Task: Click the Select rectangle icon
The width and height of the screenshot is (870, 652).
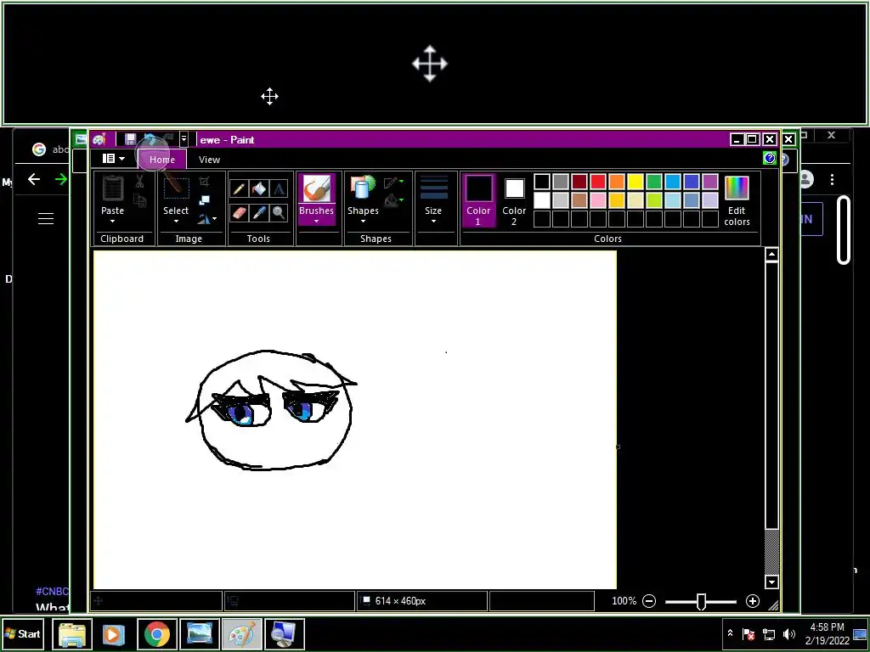Action: point(176,188)
